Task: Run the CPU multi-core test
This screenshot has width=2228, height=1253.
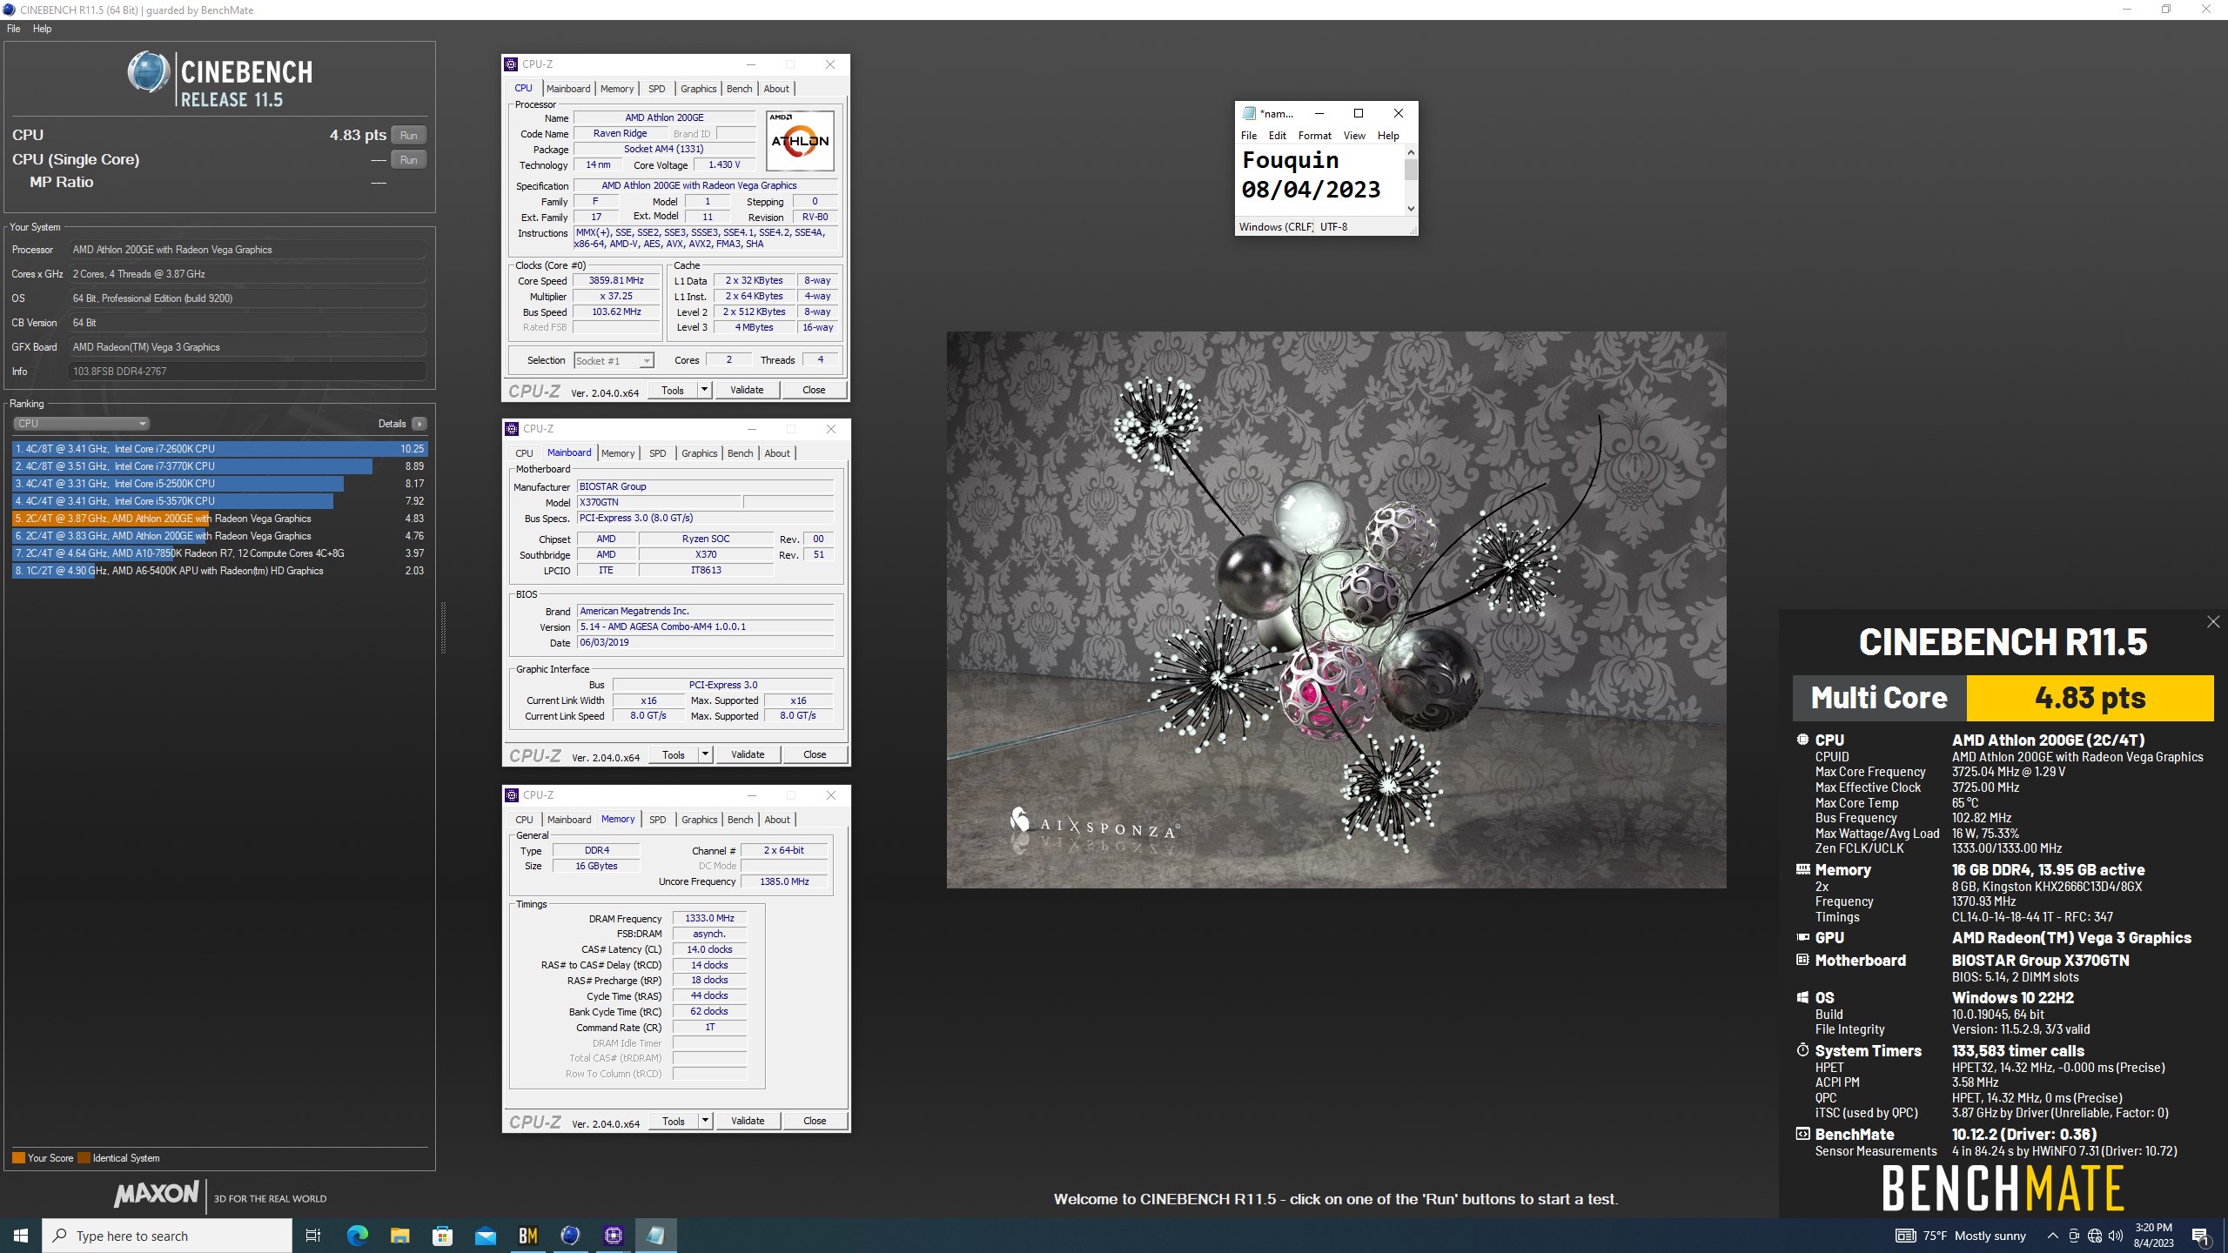Action: point(408,135)
